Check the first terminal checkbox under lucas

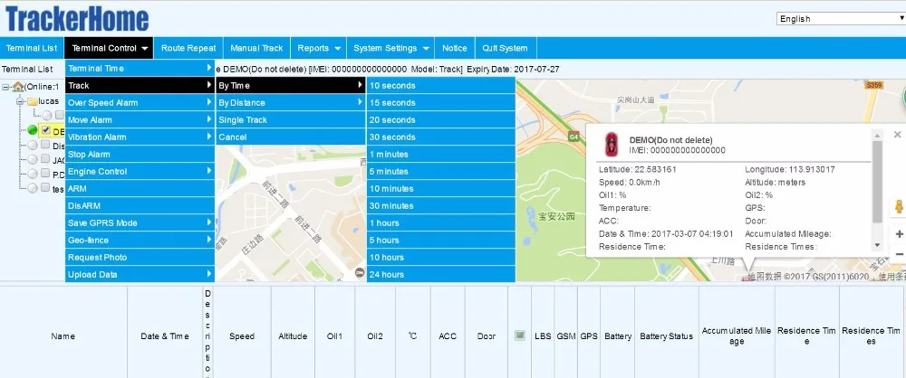59,116
